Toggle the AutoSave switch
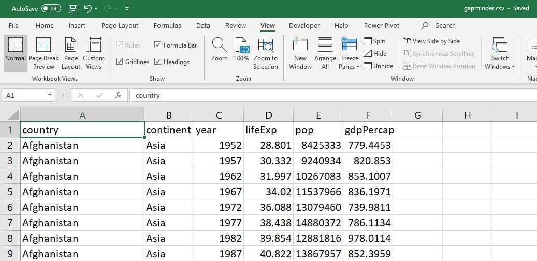This screenshot has width=537, height=261. tap(51, 9)
